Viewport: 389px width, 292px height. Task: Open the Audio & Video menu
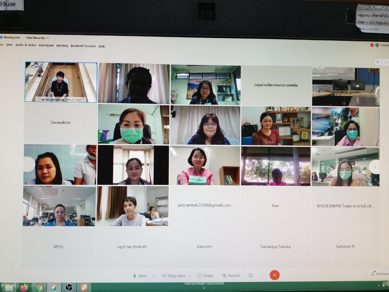26,45
